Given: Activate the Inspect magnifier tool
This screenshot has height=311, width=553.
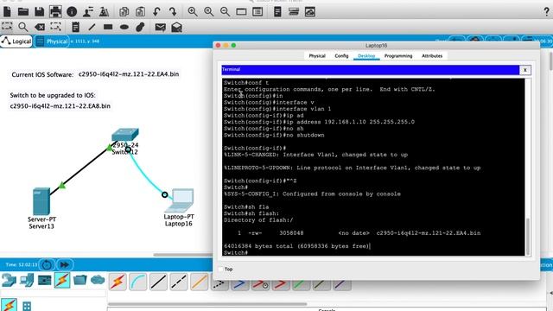Looking at the screenshot, I should pyautogui.click(x=23, y=27).
